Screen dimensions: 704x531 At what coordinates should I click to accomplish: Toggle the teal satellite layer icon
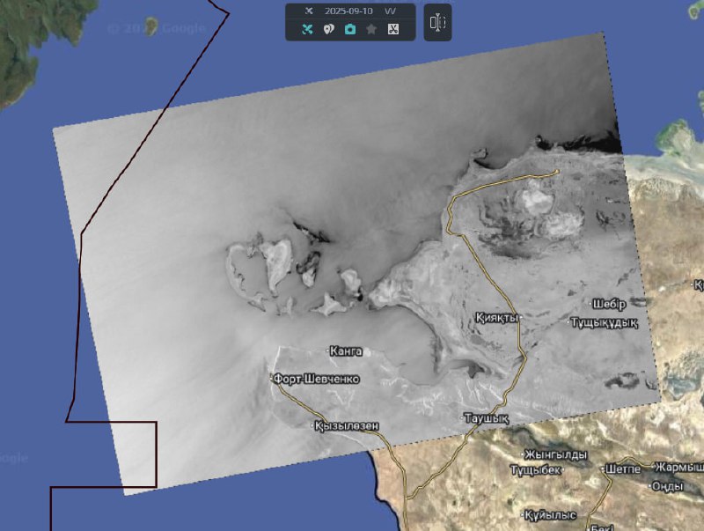coord(307,29)
